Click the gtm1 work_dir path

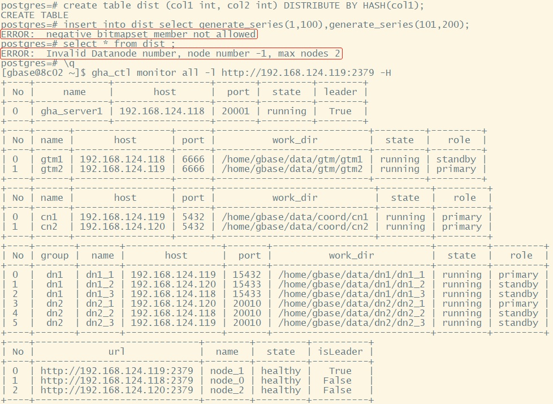[292, 160]
